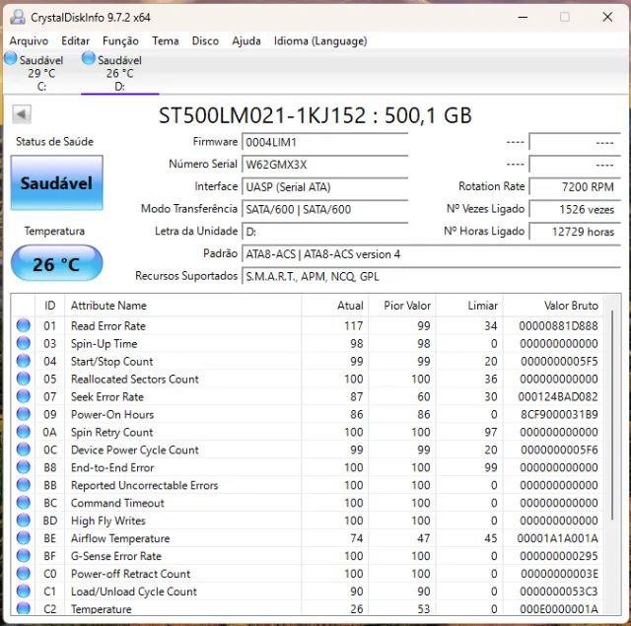Click power-on hours value 12729 horas
Image resolution: width=631 pixels, height=626 pixels.
click(575, 232)
